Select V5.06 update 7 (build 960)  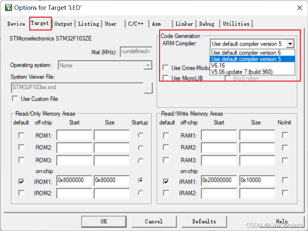[x=253, y=72]
